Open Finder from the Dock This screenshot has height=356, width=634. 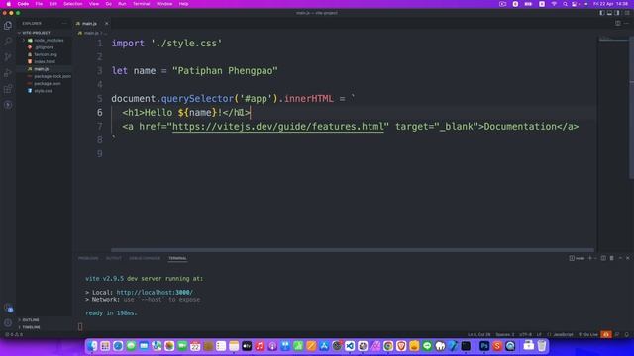click(x=92, y=346)
